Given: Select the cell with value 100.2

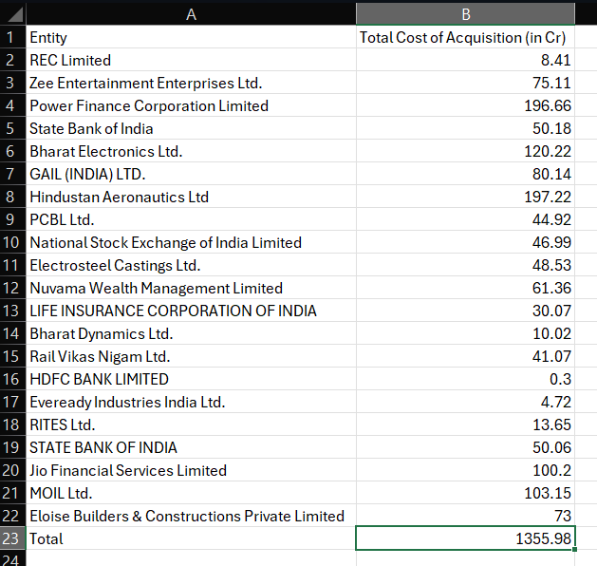Looking at the screenshot, I should [x=465, y=470].
